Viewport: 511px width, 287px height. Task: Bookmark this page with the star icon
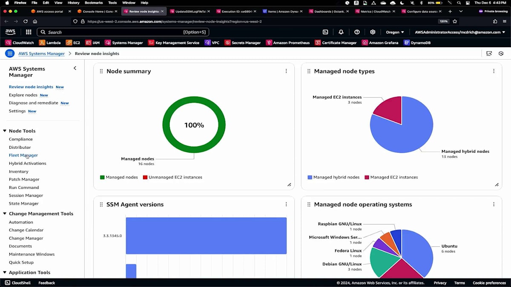pos(455,21)
